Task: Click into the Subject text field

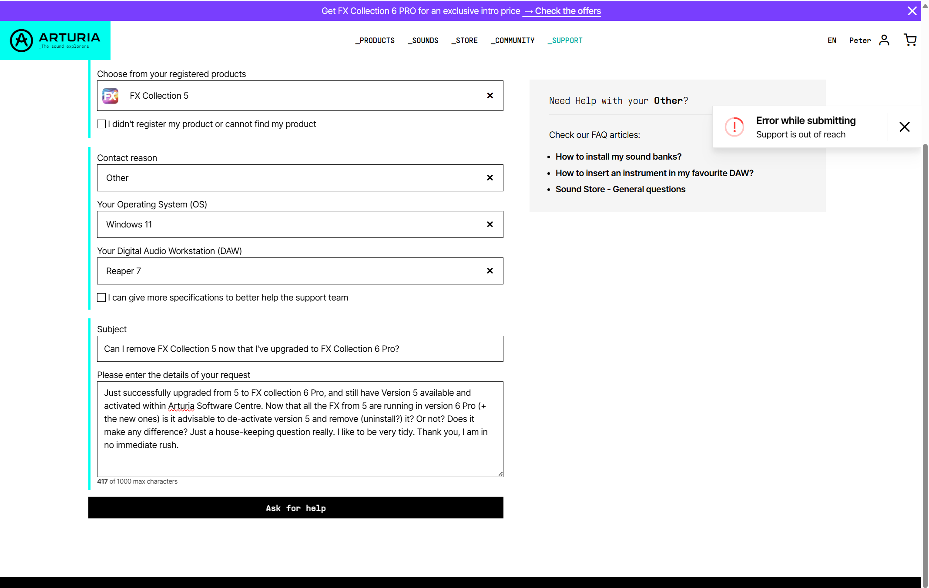Action: tap(300, 349)
